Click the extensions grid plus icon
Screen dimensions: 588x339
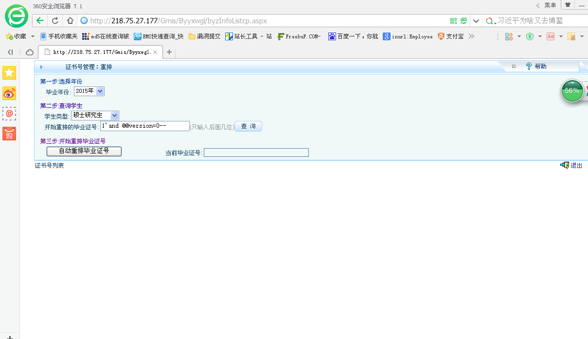click(509, 36)
